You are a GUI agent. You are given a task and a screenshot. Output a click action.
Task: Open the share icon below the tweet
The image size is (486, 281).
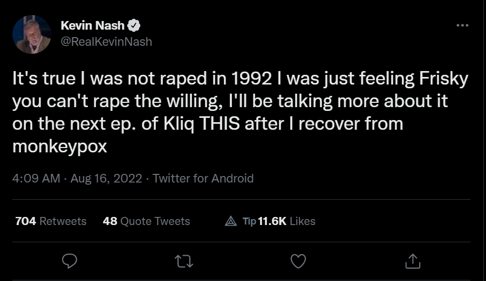(x=412, y=261)
